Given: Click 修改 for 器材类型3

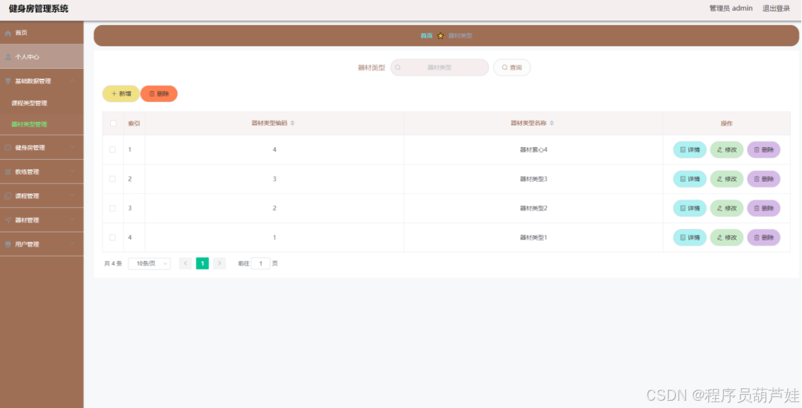Looking at the screenshot, I should [x=727, y=179].
